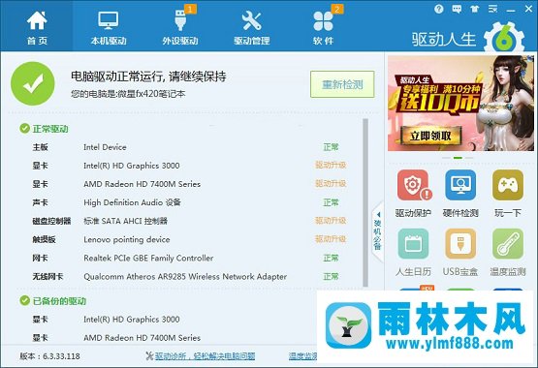538x368 pixels.
Task: Click the version 6.3.33.118 text
Action: pyautogui.click(x=49, y=356)
